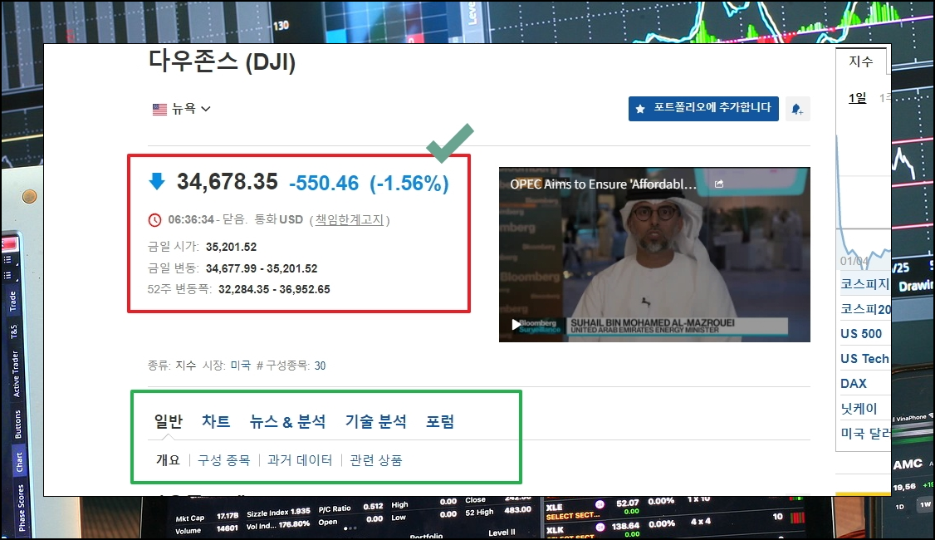The height and width of the screenshot is (540, 935).
Task: Click the 지수 sidebar tab
Action: pos(860,61)
